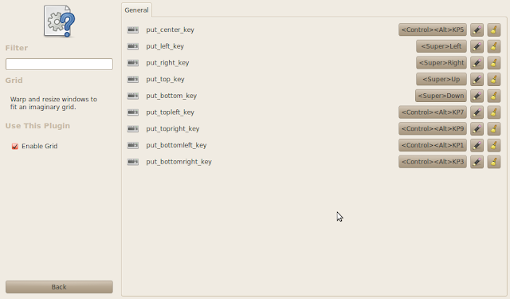
Task: Click the <Super>Down shortcut button
Action: click(441, 96)
